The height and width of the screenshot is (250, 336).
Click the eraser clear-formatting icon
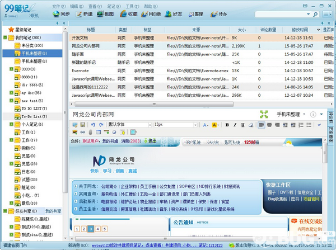coord(251,125)
